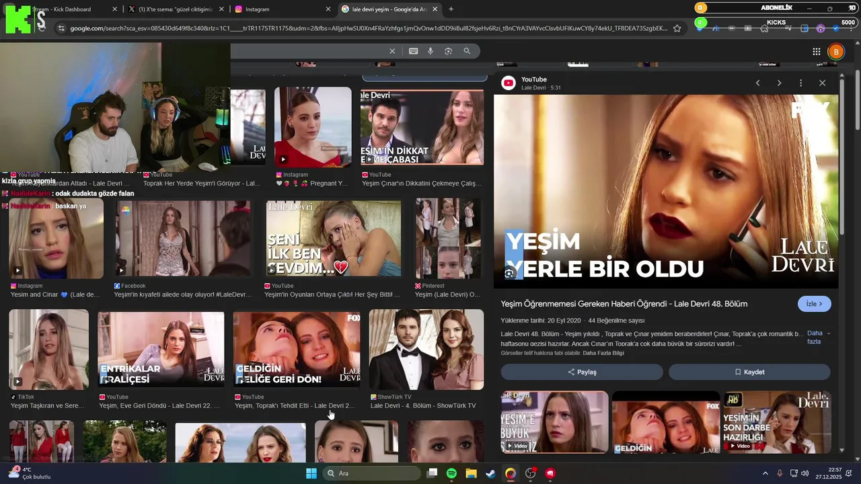
Task: Open Yeşim Çınar'ın Dikkatini Çekmeye result link
Action: point(422,184)
